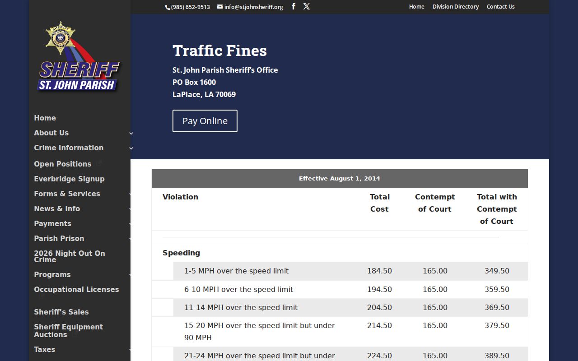The width and height of the screenshot is (578, 361).
Task: Click the Speeding section label
Action: [181, 253]
